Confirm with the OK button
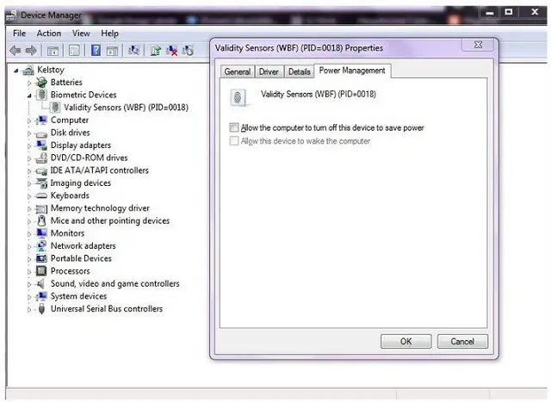551x402 pixels. pyautogui.click(x=406, y=341)
